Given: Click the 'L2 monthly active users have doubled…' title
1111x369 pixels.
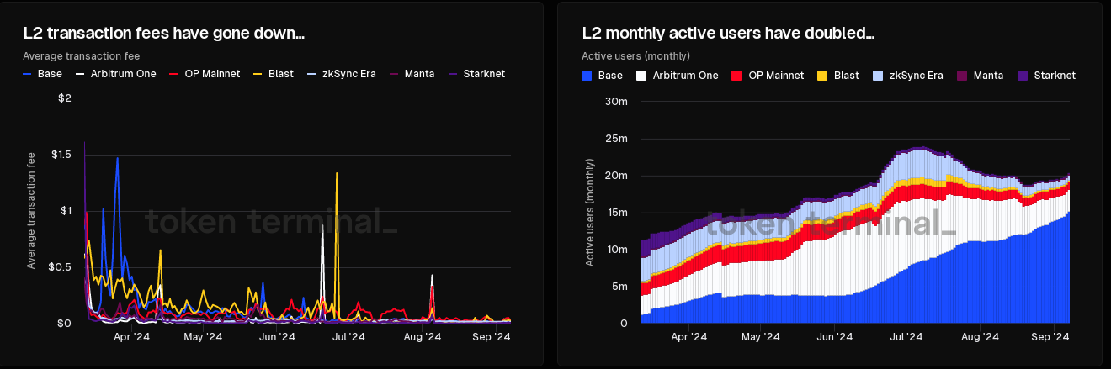Looking at the screenshot, I should tap(729, 34).
